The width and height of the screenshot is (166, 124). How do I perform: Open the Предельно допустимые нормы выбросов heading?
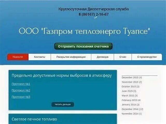pos(62,76)
